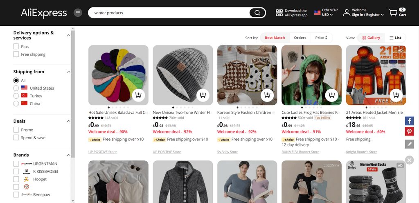Sort by Orders
Viewport: 419px width, 203px height.
300,38
